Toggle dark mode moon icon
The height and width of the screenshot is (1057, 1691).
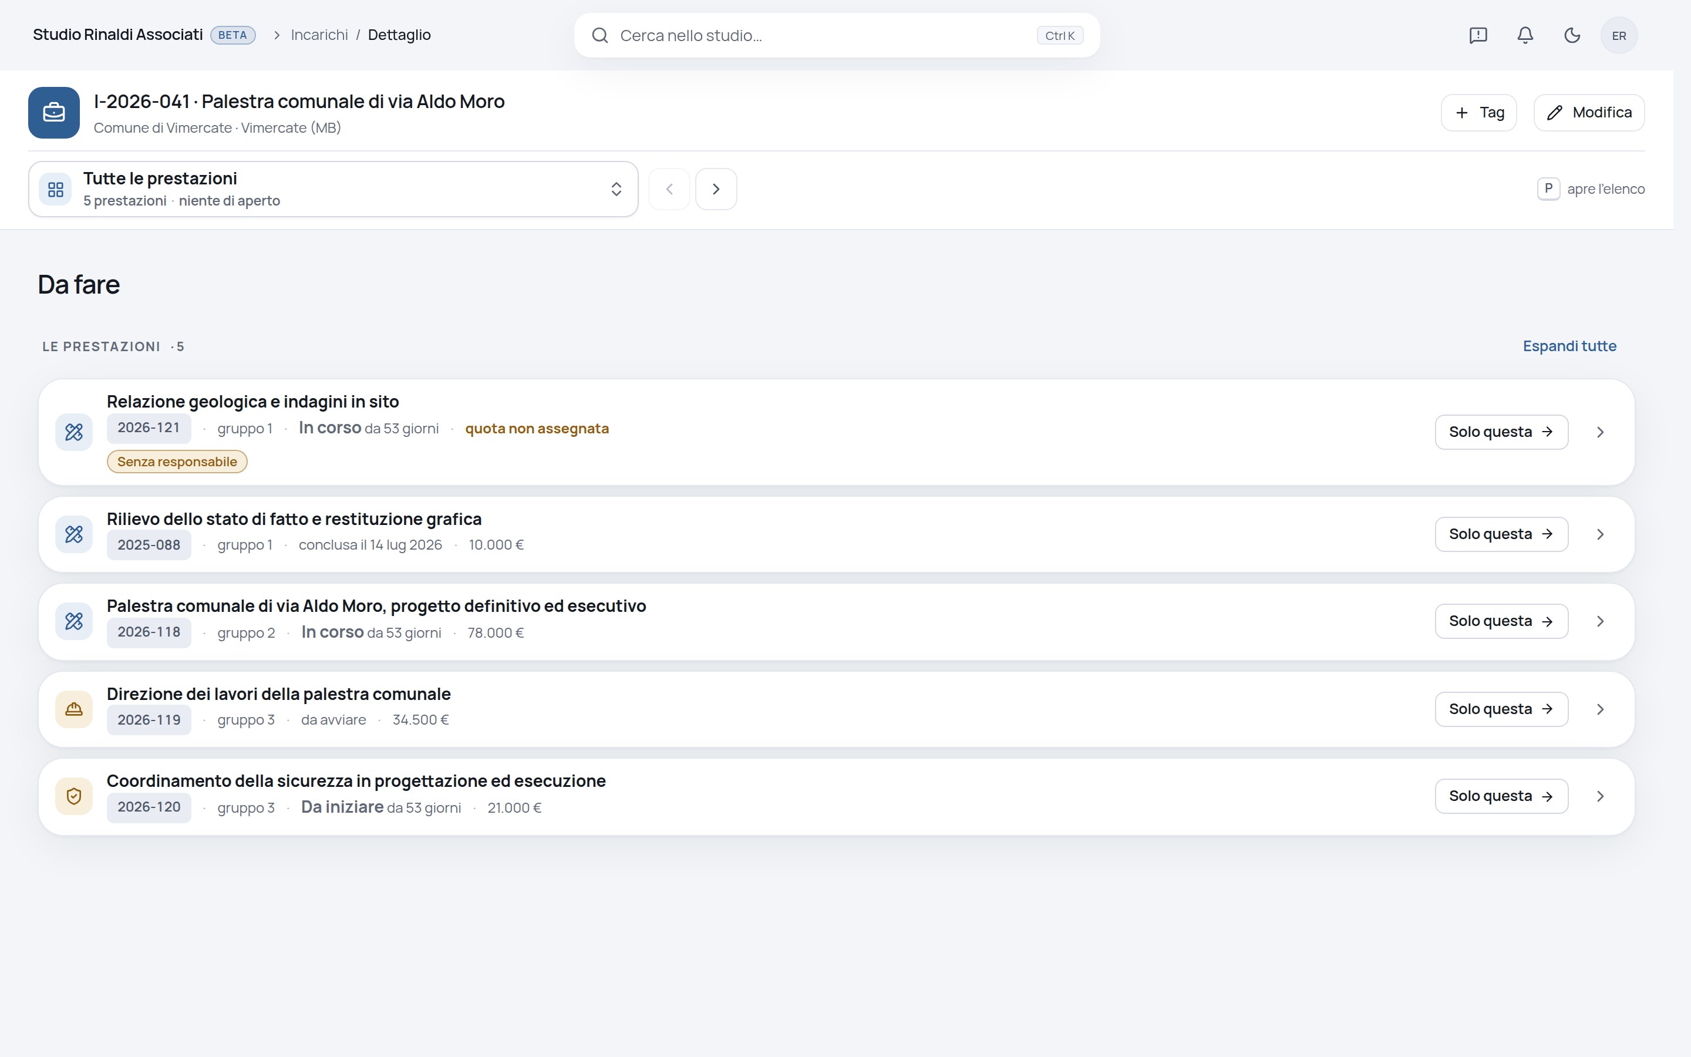(1571, 36)
